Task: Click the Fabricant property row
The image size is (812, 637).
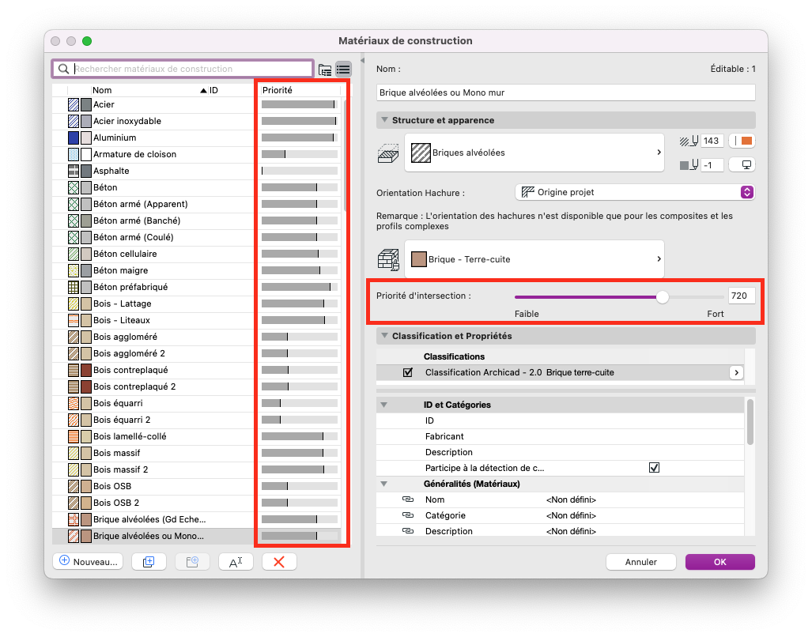Action: 561,436
